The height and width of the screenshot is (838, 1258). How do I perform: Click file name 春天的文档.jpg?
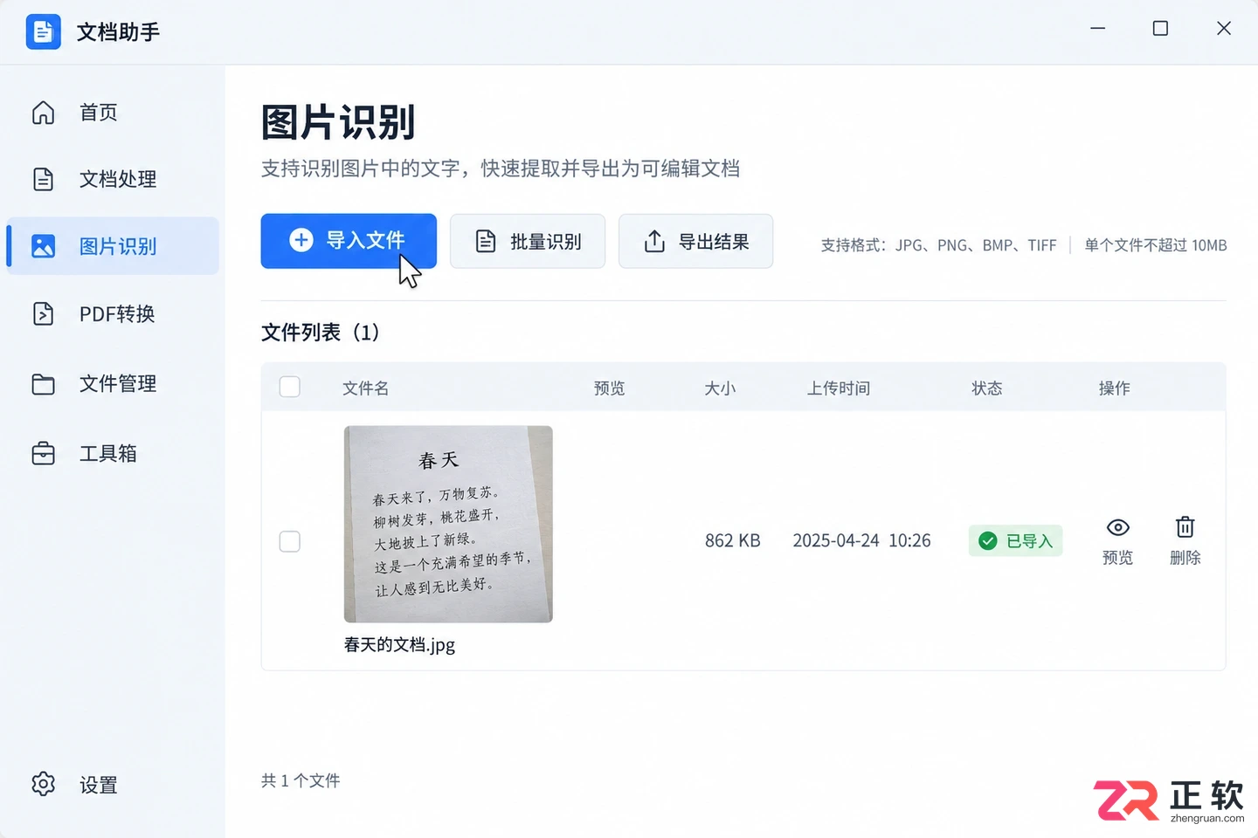pyautogui.click(x=399, y=645)
